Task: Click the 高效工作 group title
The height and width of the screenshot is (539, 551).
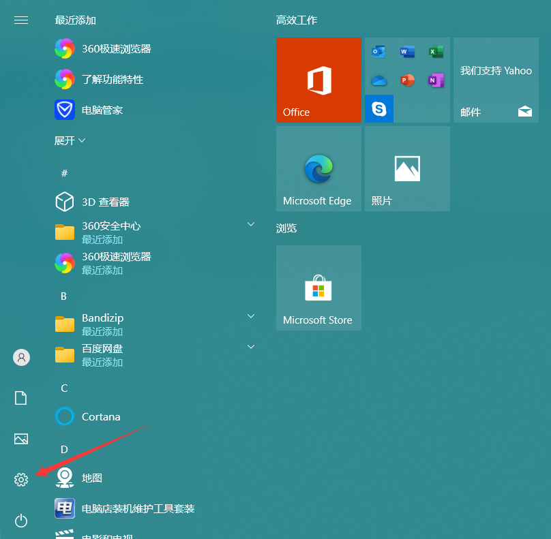Action: (297, 20)
